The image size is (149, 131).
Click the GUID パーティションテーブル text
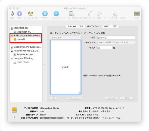tap(106, 118)
